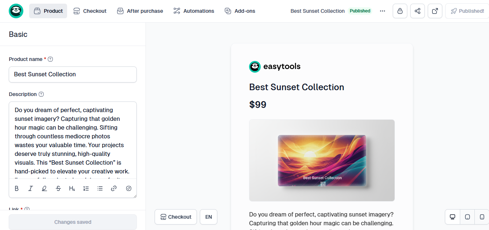This screenshot has height=230, width=489.
Task: Create a bullet list in the description
Action: pyautogui.click(x=100, y=188)
